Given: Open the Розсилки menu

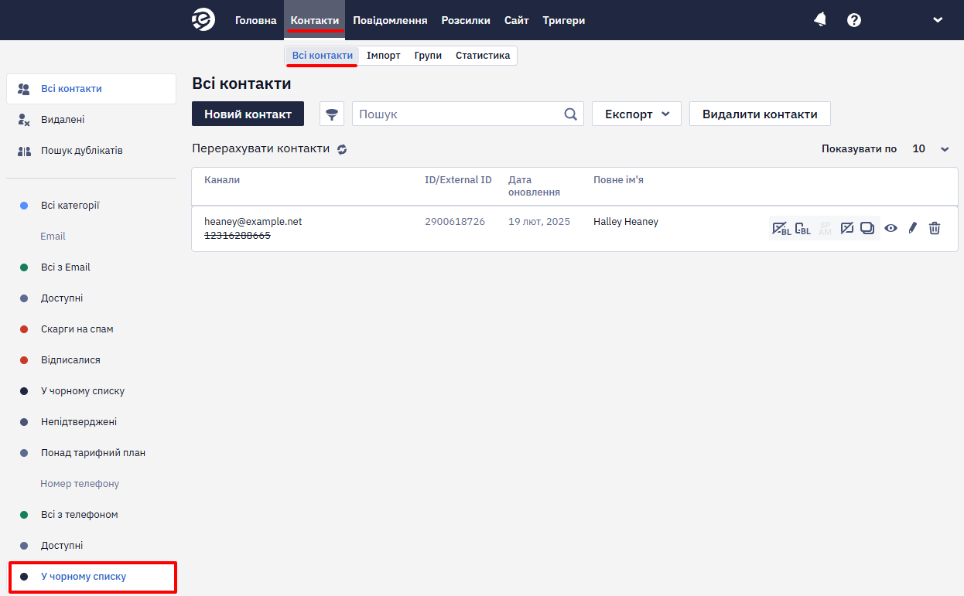Looking at the screenshot, I should (x=466, y=20).
